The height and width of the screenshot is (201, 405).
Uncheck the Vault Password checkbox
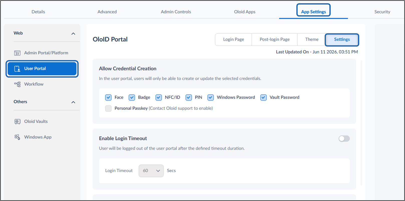(264, 97)
